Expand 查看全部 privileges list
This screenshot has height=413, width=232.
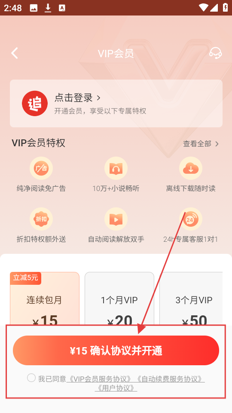pos(201,144)
